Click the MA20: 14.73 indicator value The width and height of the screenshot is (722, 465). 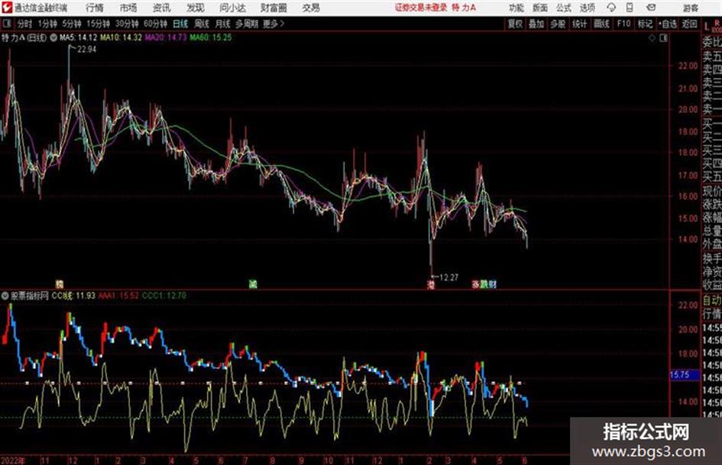(166, 37)
